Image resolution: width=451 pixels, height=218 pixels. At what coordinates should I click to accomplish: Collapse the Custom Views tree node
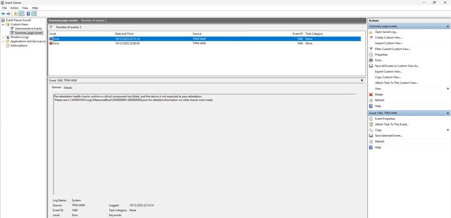click(x=3, y=24)
